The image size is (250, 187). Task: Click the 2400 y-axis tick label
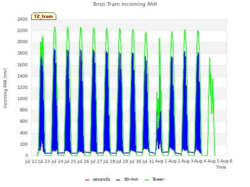tap(23, 19)
